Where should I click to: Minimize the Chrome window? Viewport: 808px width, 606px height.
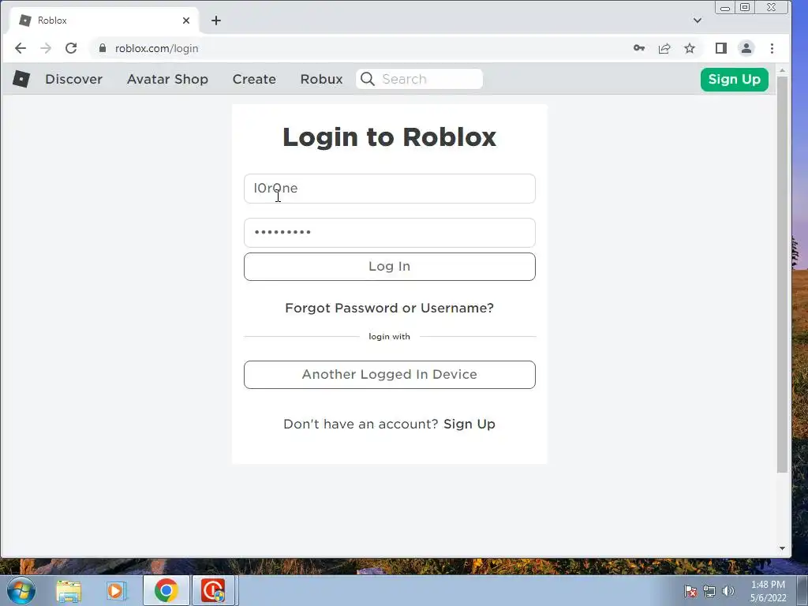pyautogui.click(x=724, y=7)
